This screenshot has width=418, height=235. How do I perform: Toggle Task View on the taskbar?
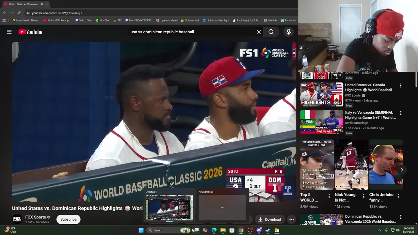pyautogui.click(x=196, y=230)
